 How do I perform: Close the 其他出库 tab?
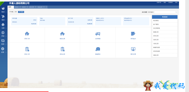(x=44, y=7)
